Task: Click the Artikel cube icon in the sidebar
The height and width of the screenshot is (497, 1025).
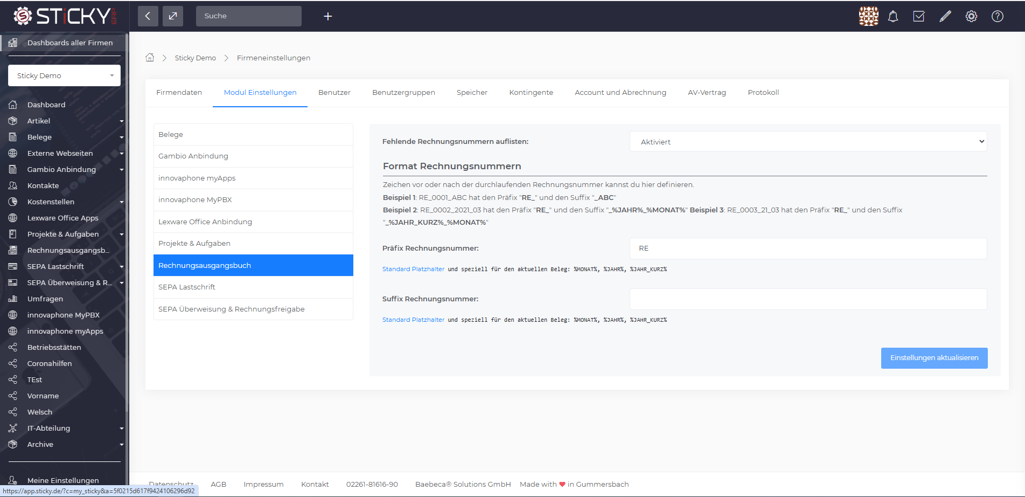Action: click(13, 121)
